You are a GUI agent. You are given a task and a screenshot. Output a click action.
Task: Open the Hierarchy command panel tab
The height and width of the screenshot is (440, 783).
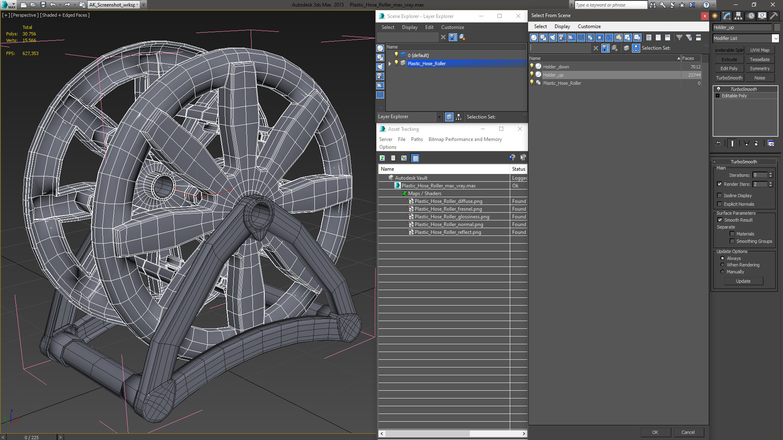click(x=739, y=16)
